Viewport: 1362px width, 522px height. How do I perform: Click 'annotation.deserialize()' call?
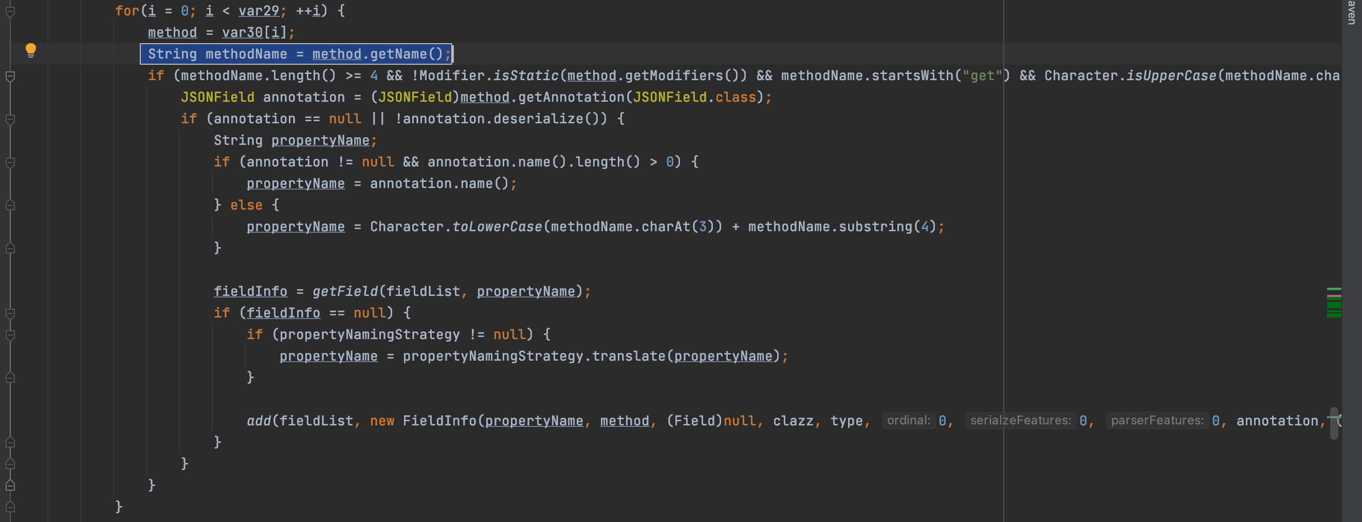tap(502, 119)
